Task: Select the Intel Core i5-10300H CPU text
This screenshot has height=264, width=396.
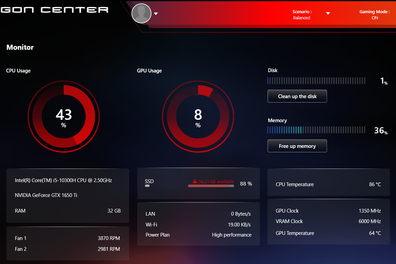Action: point(63,180)
